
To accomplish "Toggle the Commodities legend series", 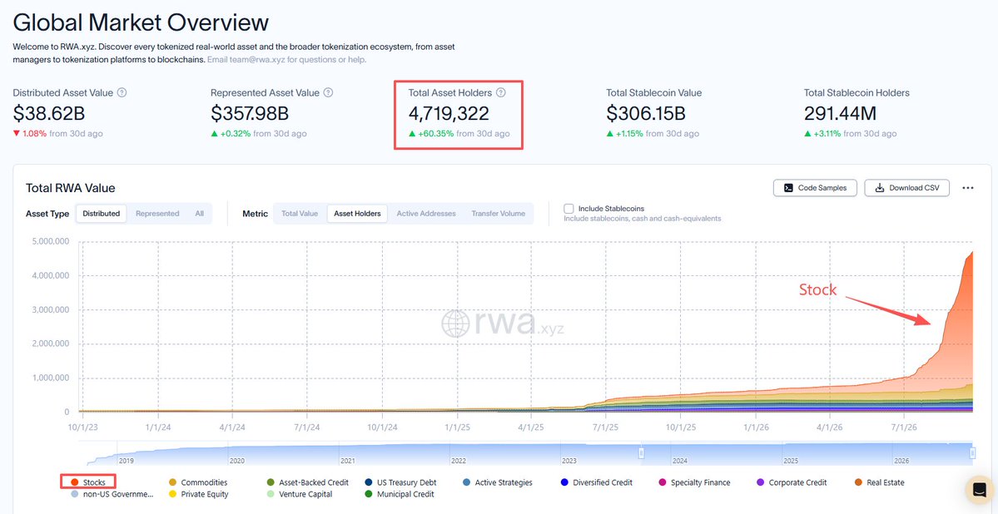I will point(198,483).
